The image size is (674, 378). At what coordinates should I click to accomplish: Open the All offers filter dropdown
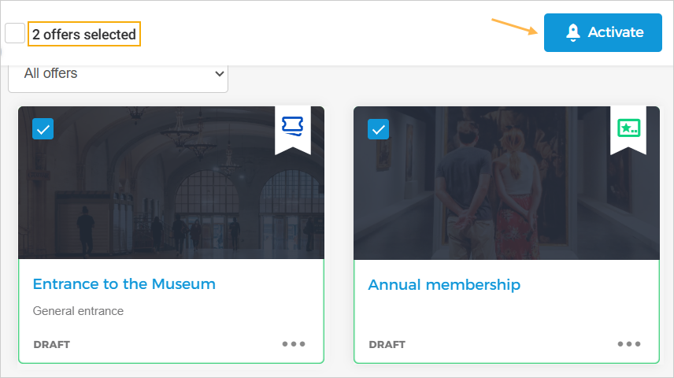pyautogui.click(x=118, y=74)
